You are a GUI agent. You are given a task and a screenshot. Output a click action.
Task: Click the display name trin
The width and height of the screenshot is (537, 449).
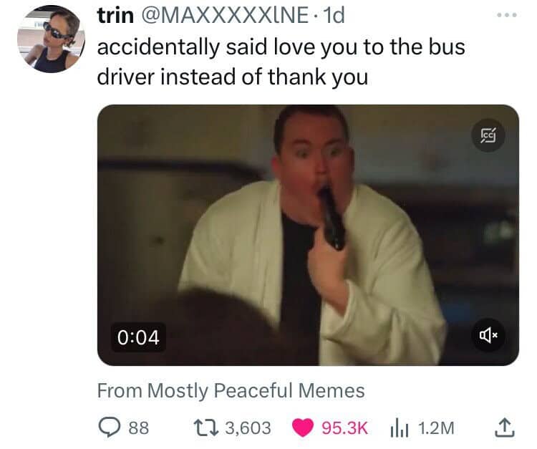(115, 16)
